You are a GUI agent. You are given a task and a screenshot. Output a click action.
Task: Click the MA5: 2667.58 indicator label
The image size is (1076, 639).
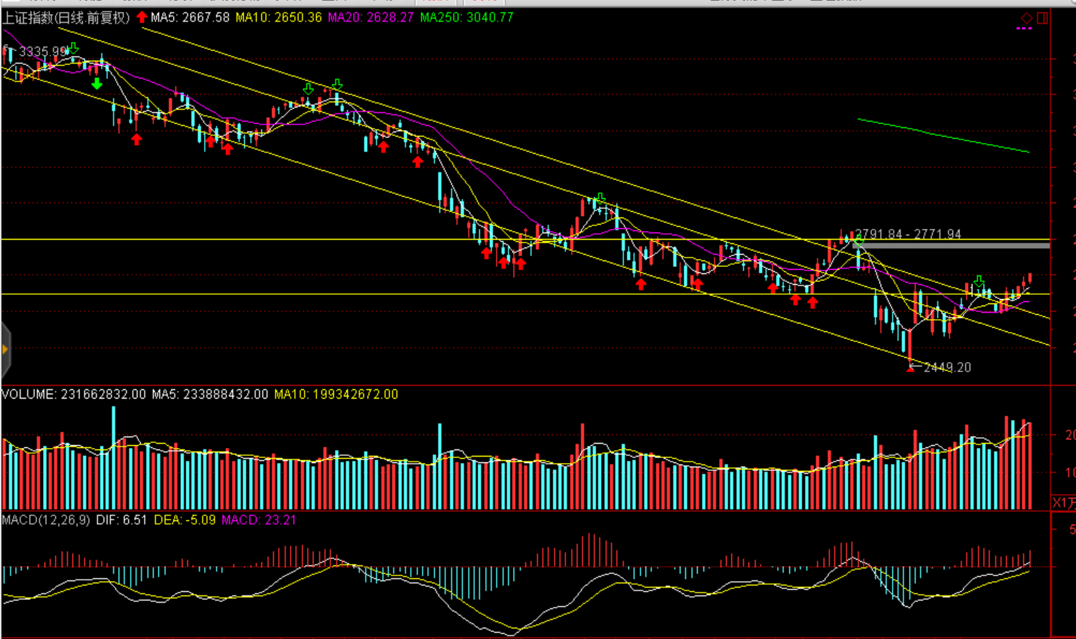click(190, 17)
